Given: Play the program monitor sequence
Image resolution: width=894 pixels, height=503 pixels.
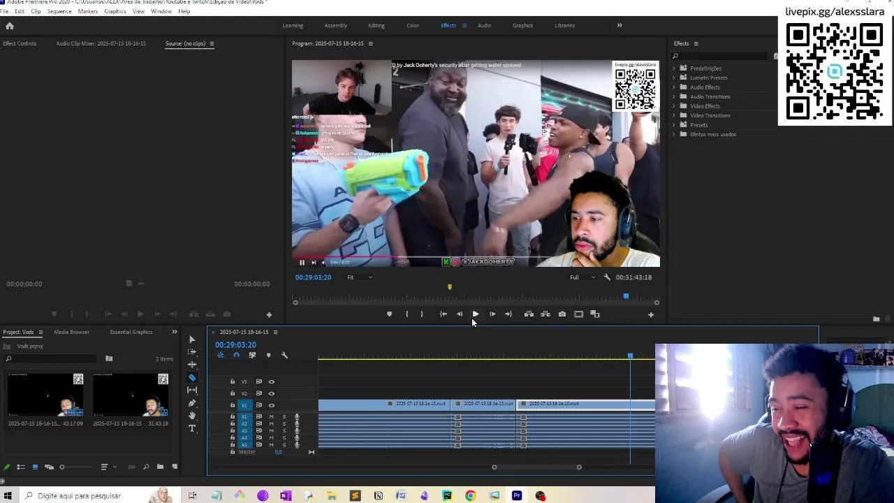Looking at the screenshot, I should tap(476, 314).
